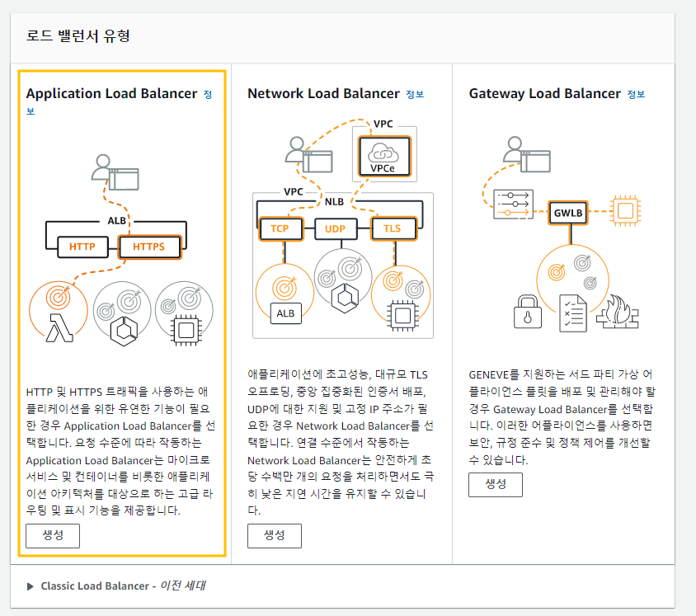Open the Info link for Network Load Balancer

(x=415, y=94)
